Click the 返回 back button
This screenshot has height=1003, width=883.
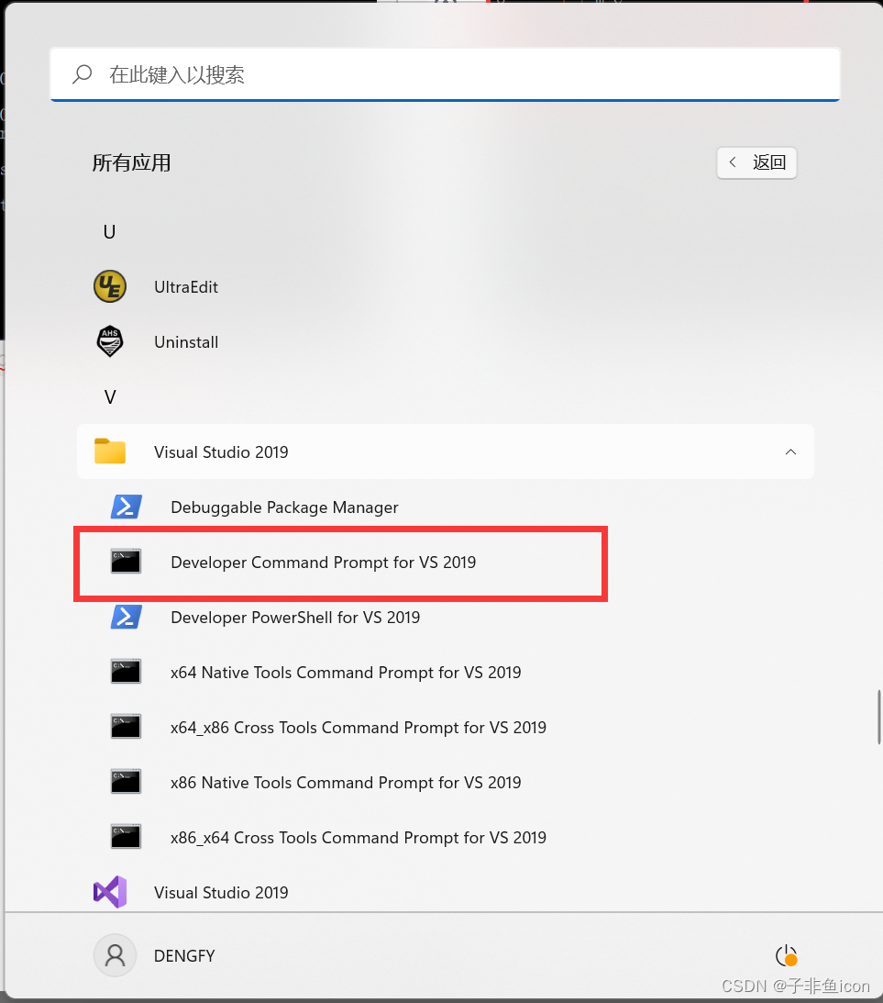pyautogui.click(x=756, y=162)
